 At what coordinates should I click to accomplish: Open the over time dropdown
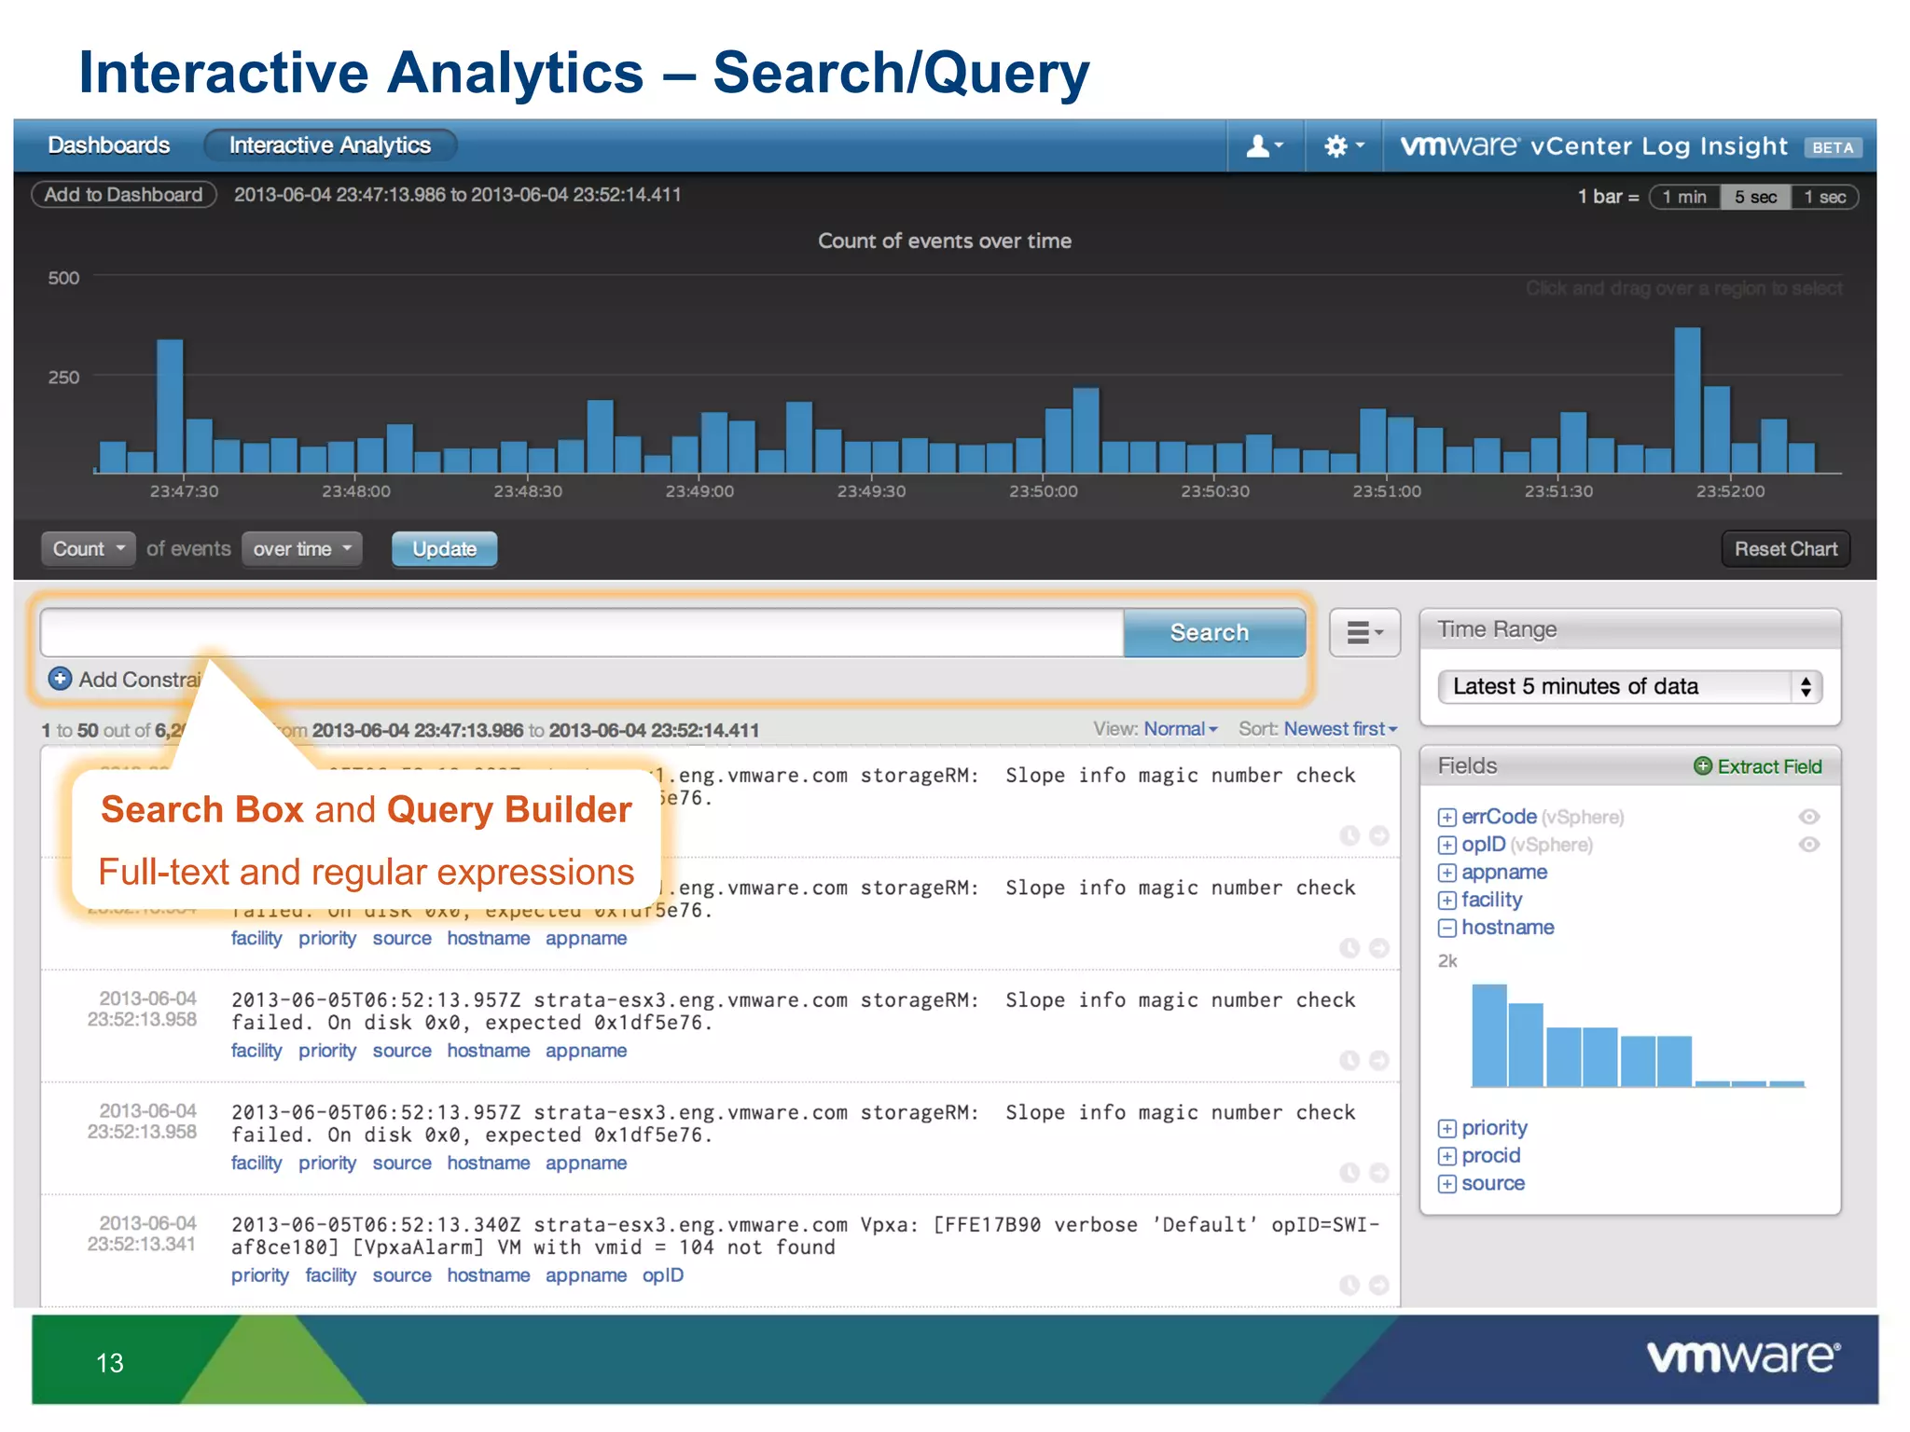302,549
